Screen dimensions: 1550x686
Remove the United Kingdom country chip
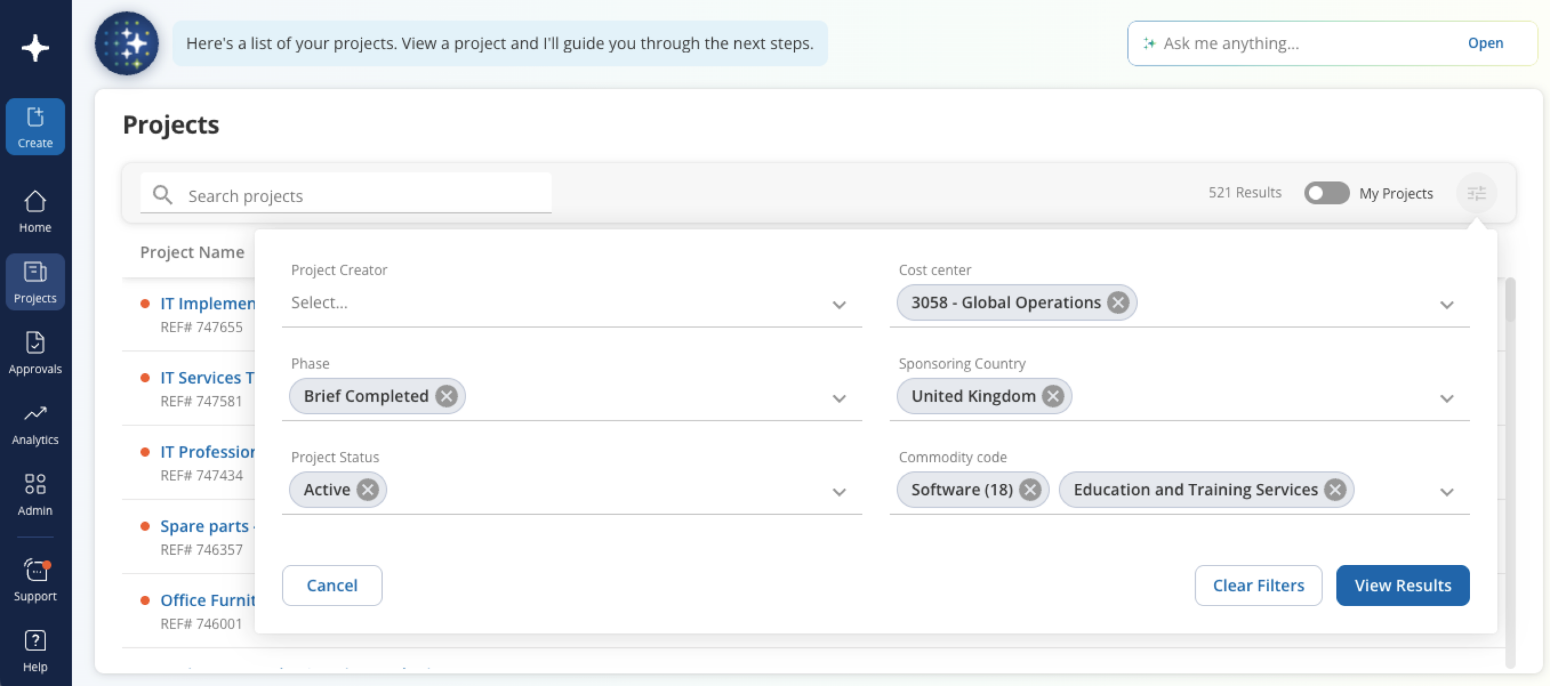tap(1054, 396)
